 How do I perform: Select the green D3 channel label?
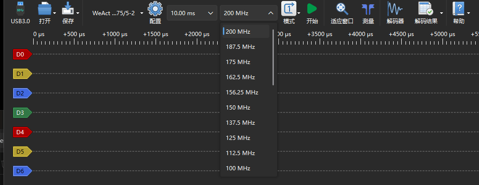pyautogui.click(x=22, y=112)
